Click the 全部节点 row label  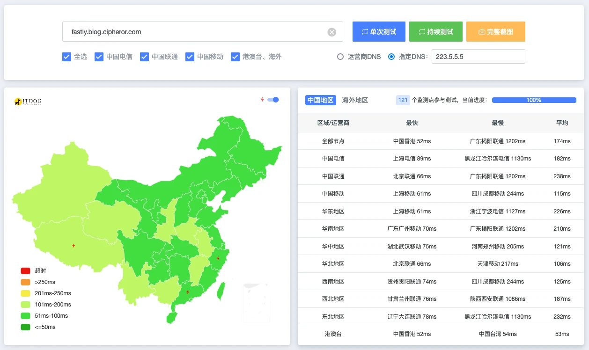[x=333, y=141]
